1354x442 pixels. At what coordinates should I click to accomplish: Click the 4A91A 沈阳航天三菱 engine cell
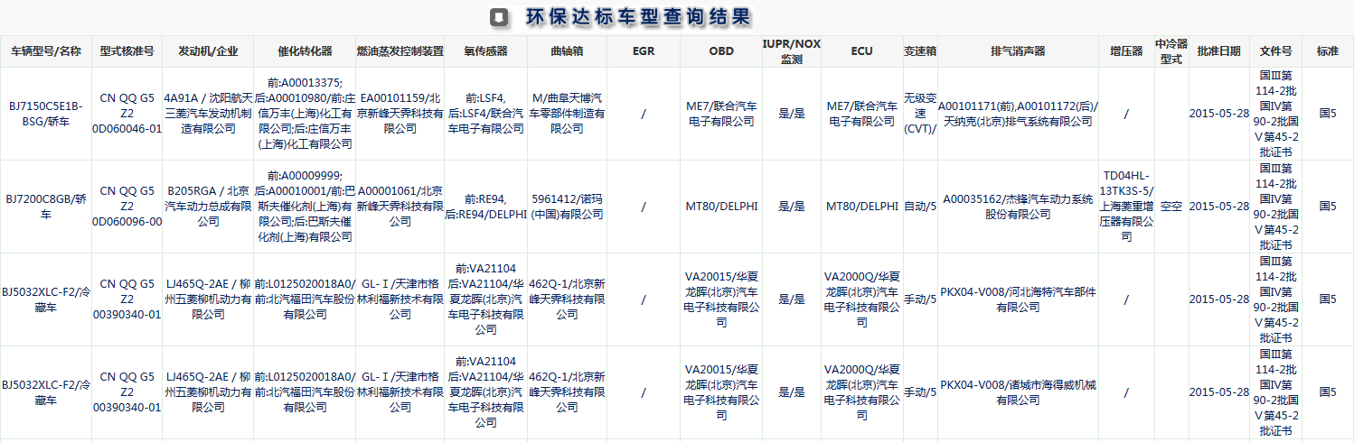tap(208, 114)
